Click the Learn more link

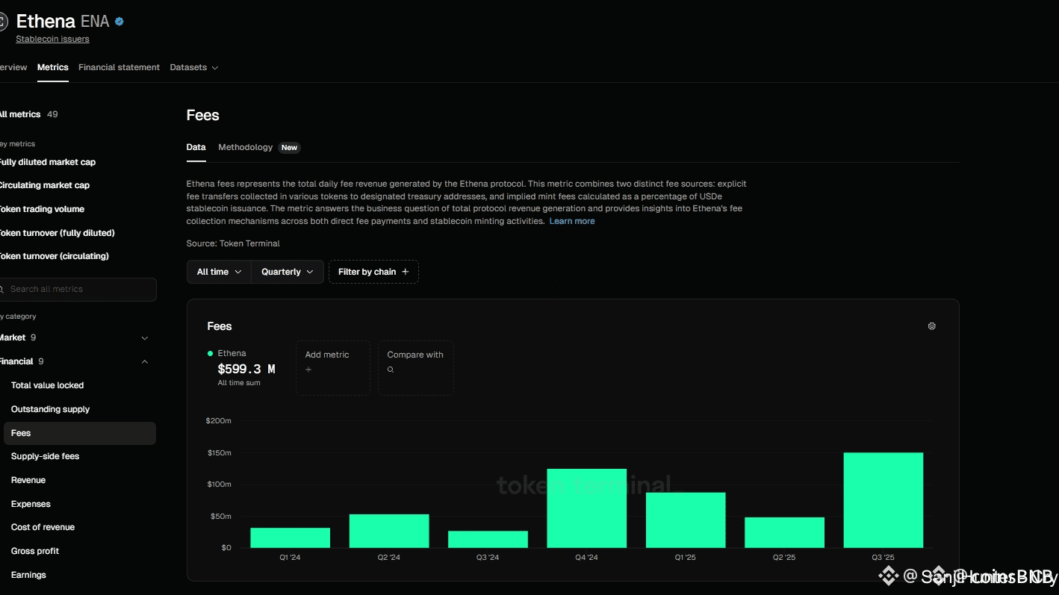[x=572, y=221]
